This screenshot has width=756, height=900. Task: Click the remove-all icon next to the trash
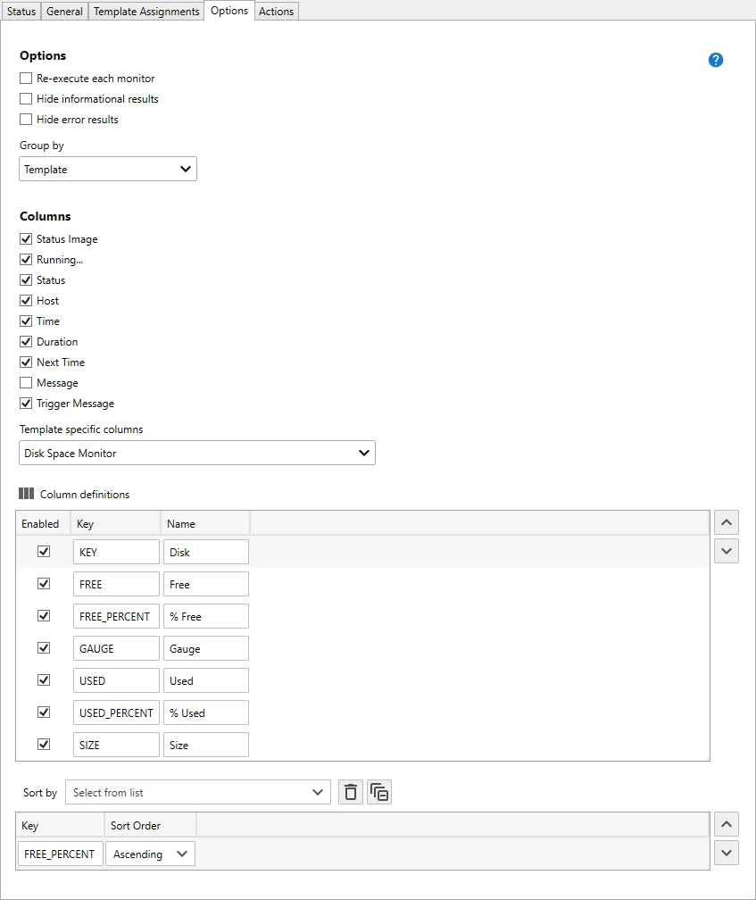click(x=379, y=792)
